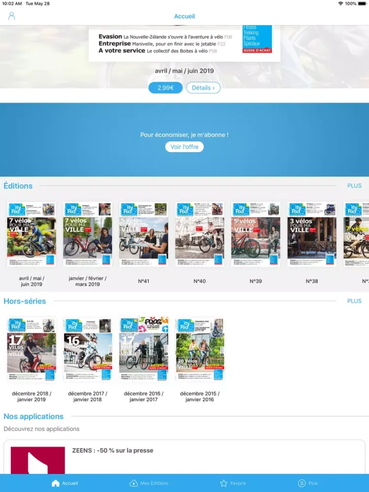Open the N°38 edition cover

(x=312, y=234)
